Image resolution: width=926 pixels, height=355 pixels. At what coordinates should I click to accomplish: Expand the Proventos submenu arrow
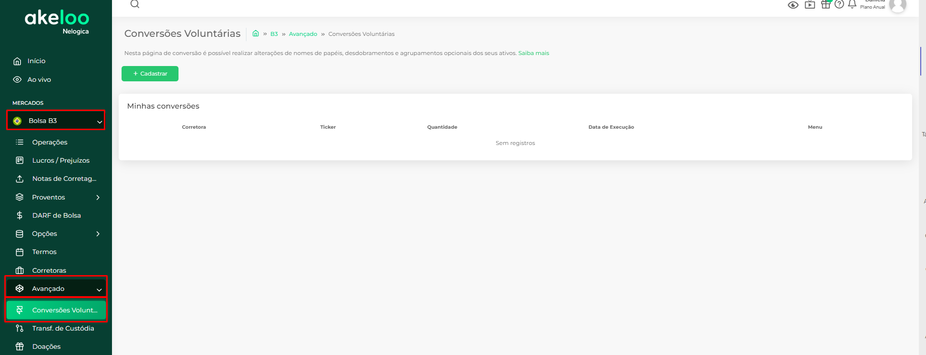point(98,197)
